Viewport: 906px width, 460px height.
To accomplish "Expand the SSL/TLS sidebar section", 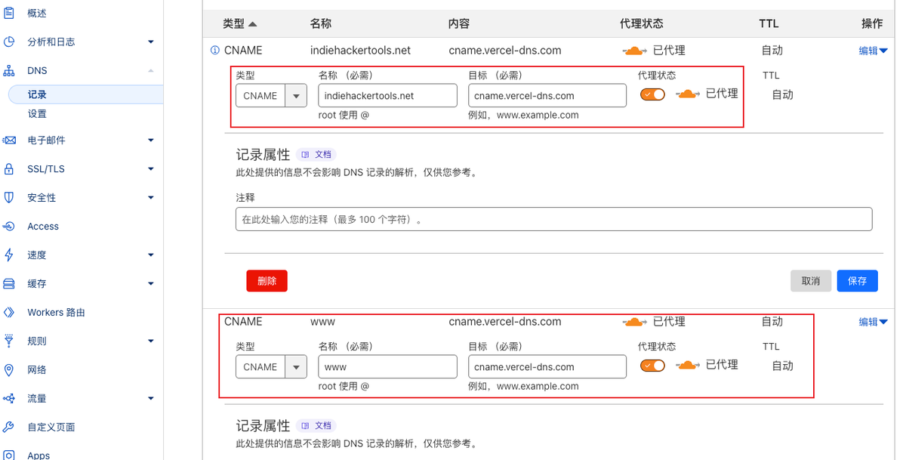I will 151,168.
